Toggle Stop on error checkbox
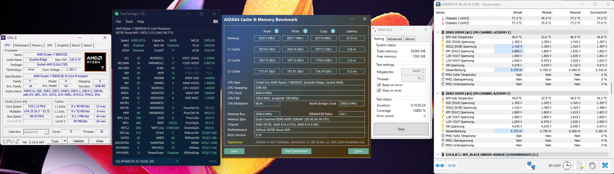Viewport: 614px width, 174px height. [379, 90]
